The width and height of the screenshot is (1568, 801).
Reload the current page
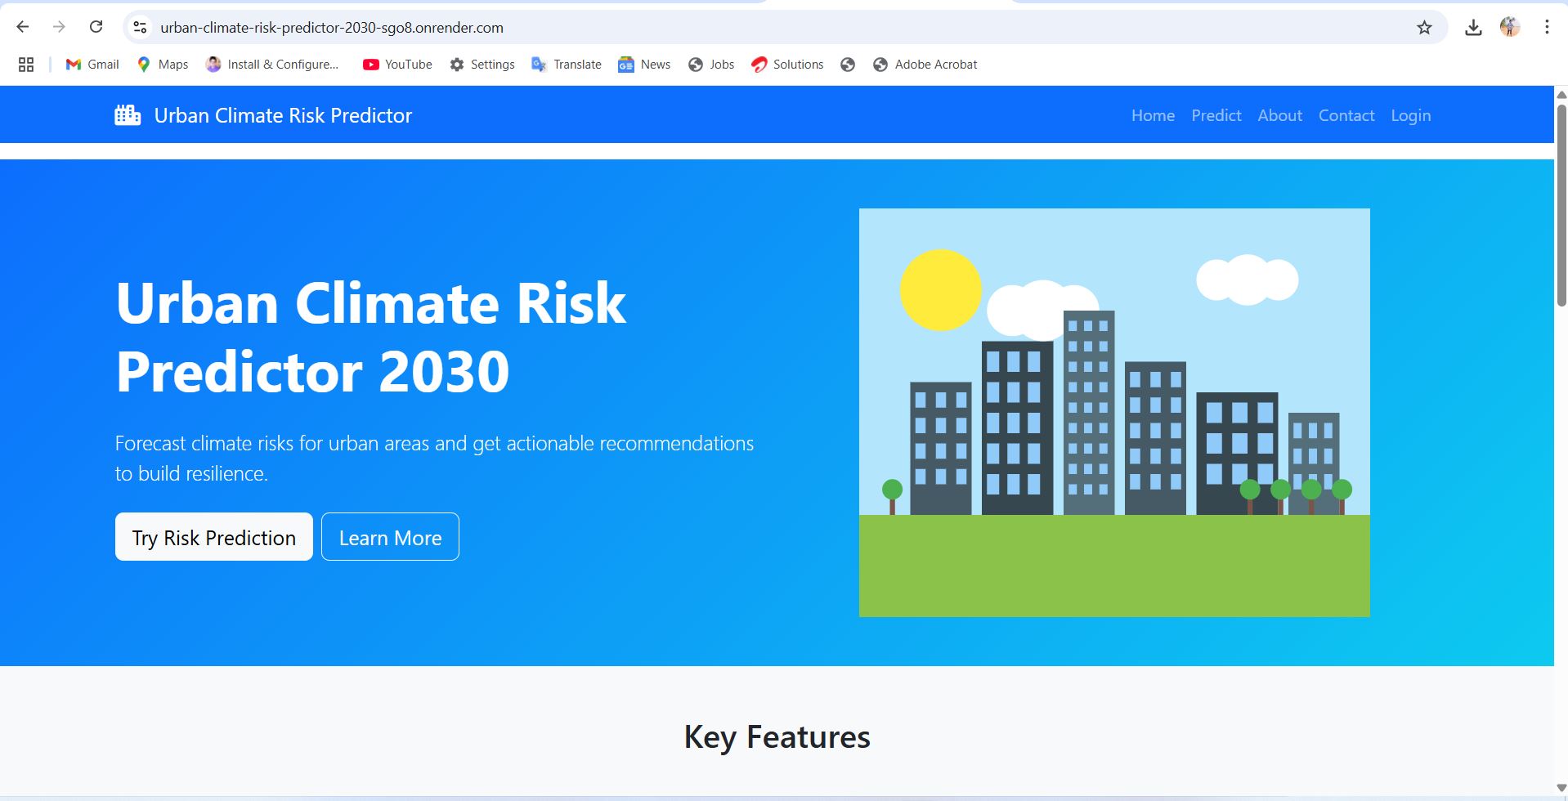(x=96, y=26)
